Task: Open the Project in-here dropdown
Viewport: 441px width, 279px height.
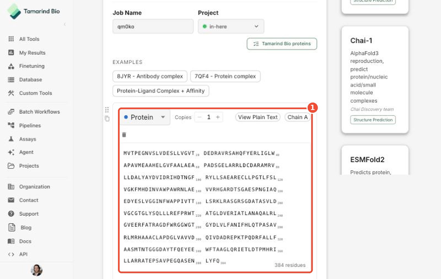Action: pos(231,26)
